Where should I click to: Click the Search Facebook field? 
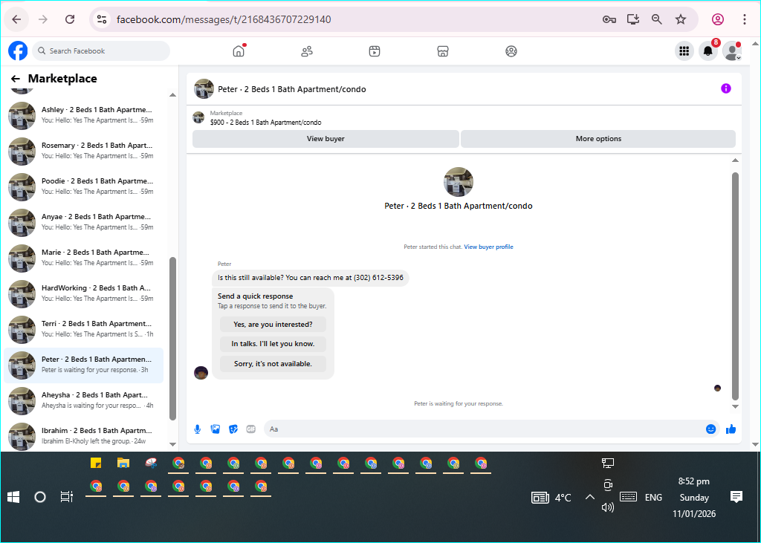[x=101, y=51]
